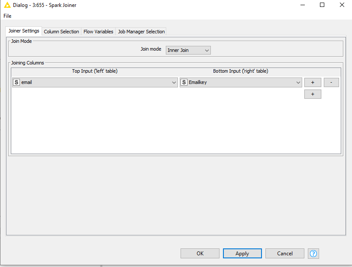Open the right table Emailkey column dropdown
Viewport: 352px width, 267px height.
click(298, 82)
